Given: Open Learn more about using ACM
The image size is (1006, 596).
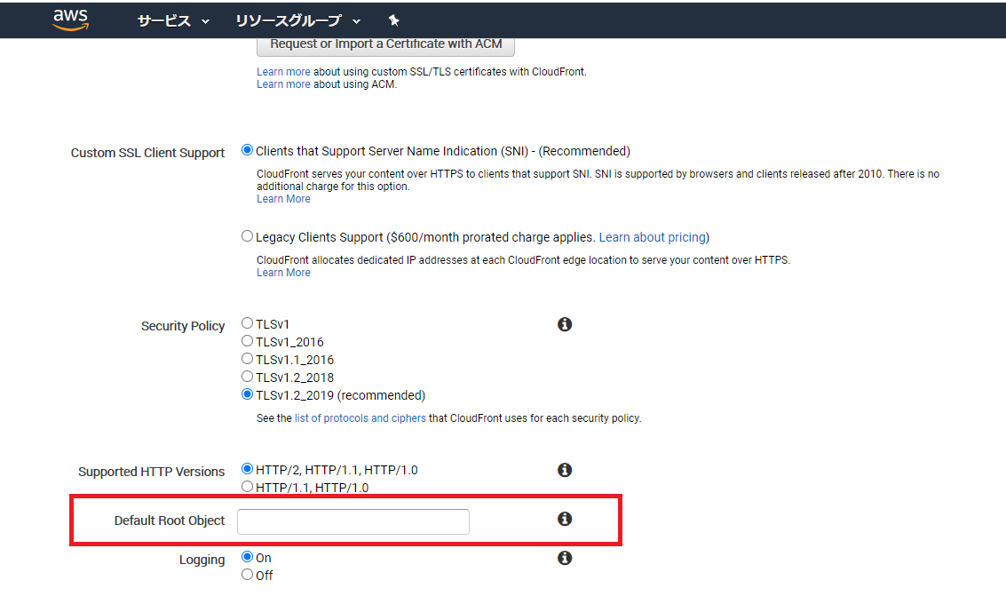Looking at the screenshot, I should pyautogui.click(x=283, y=84).
